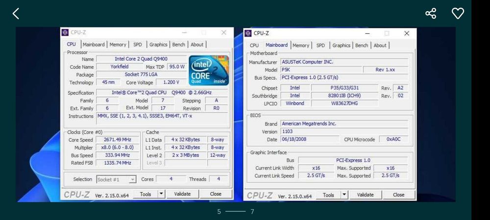Expand Tools dropdown arrow in right window
Image resolution: width=490 pixels, height=220 pixels.
344,195
